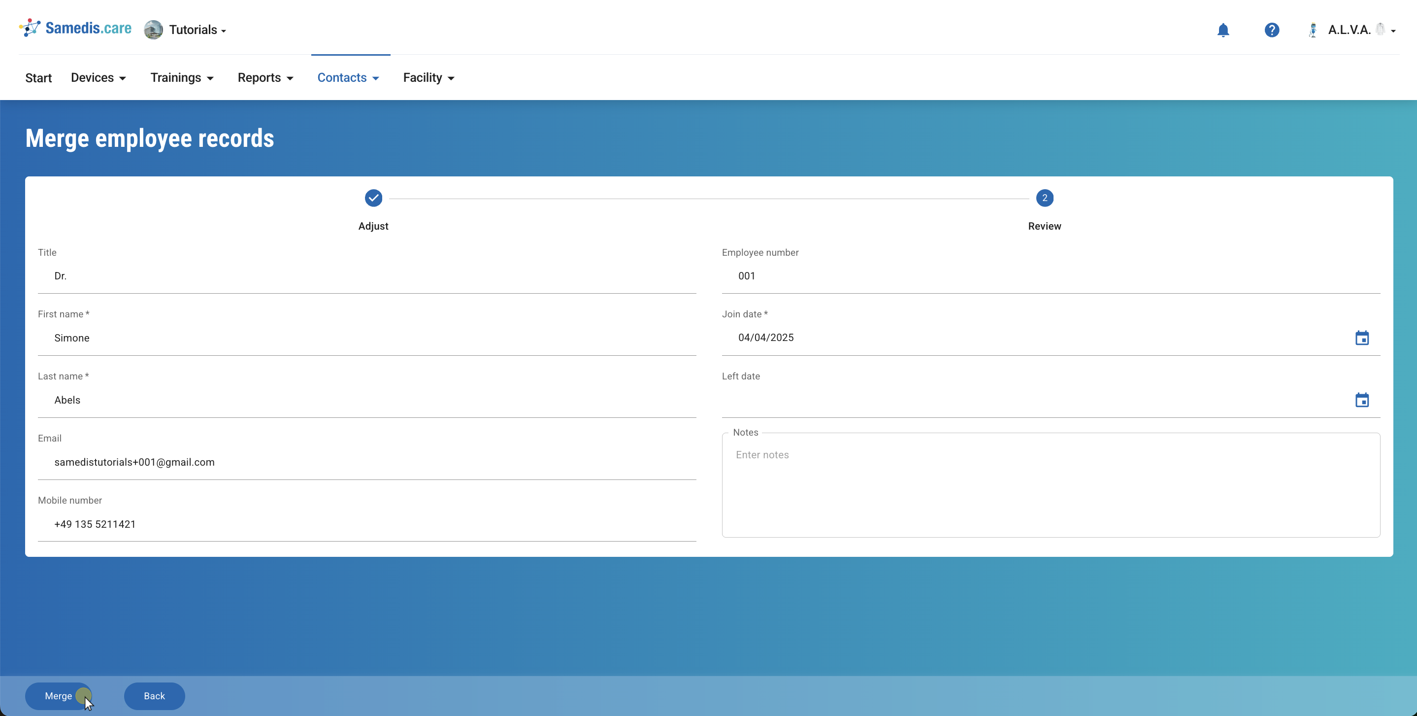Expand the Tutorials facility dropdown
The height and width of the screenshot is (716, 1417).
pyautogui.click(x=198, y=30)
